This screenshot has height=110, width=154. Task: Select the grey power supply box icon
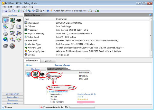click(x=5, y=46)
